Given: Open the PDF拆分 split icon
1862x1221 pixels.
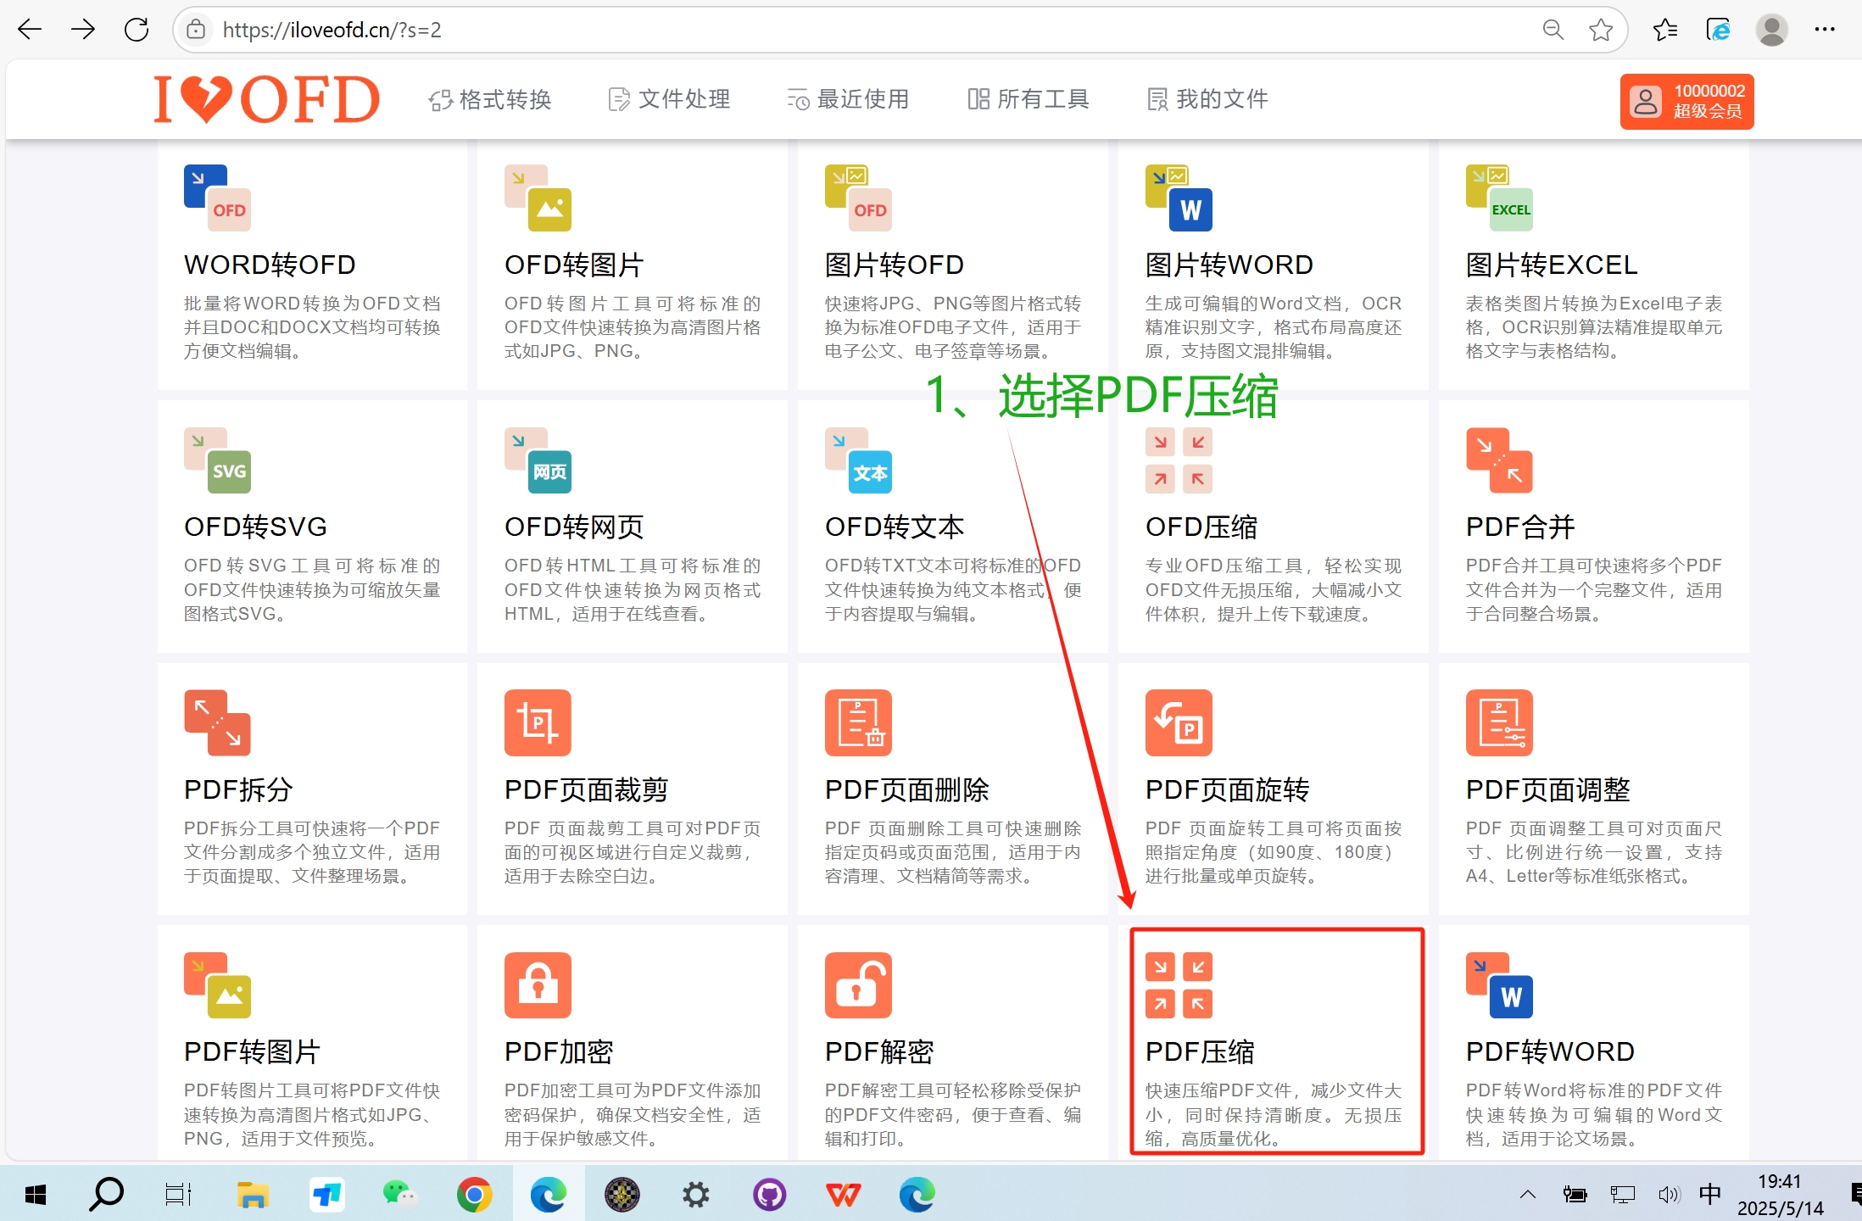Looking at the screenshot, I should click(x=217, y=722).
